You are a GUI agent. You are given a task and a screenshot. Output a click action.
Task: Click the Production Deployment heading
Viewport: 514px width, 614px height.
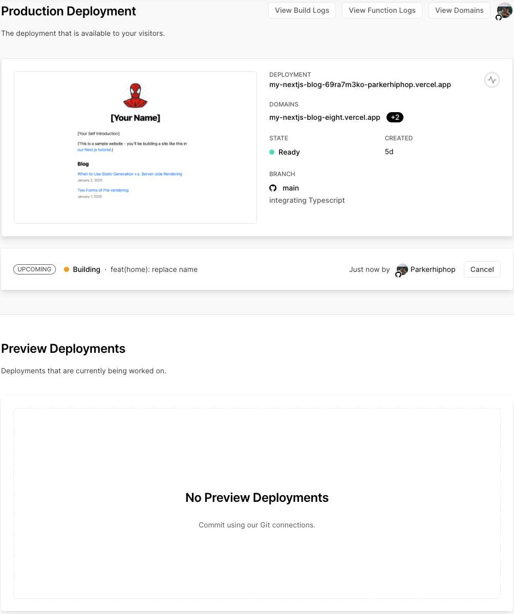[69, 11]
